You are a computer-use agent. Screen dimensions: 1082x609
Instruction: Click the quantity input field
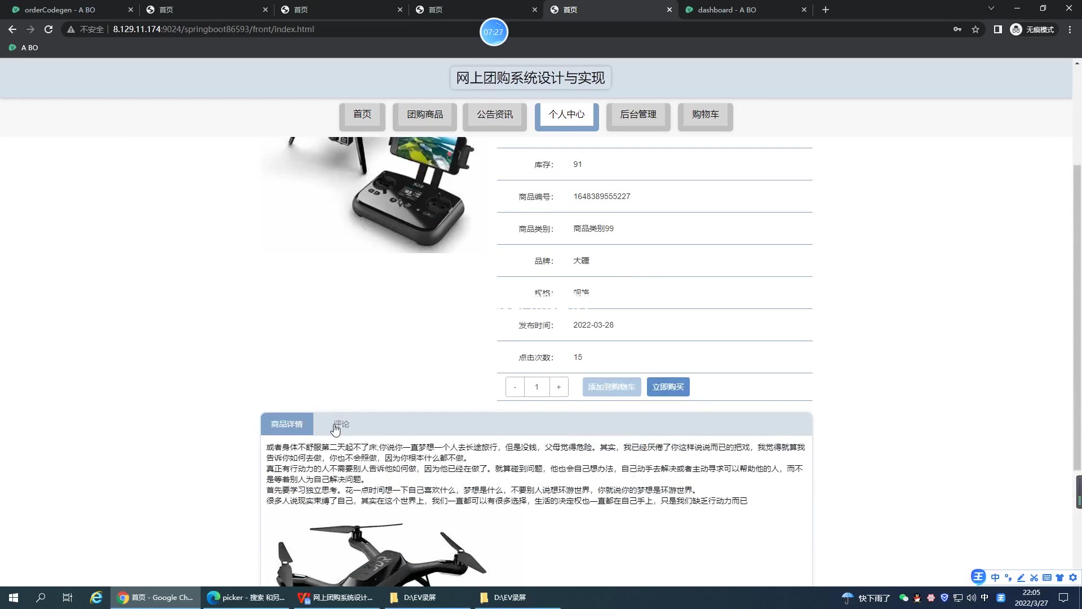536,387
